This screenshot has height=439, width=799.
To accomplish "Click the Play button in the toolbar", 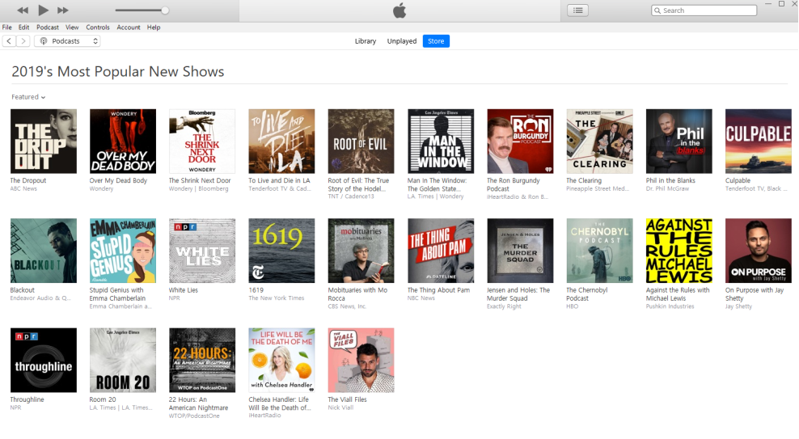I will tap(43, 11).
